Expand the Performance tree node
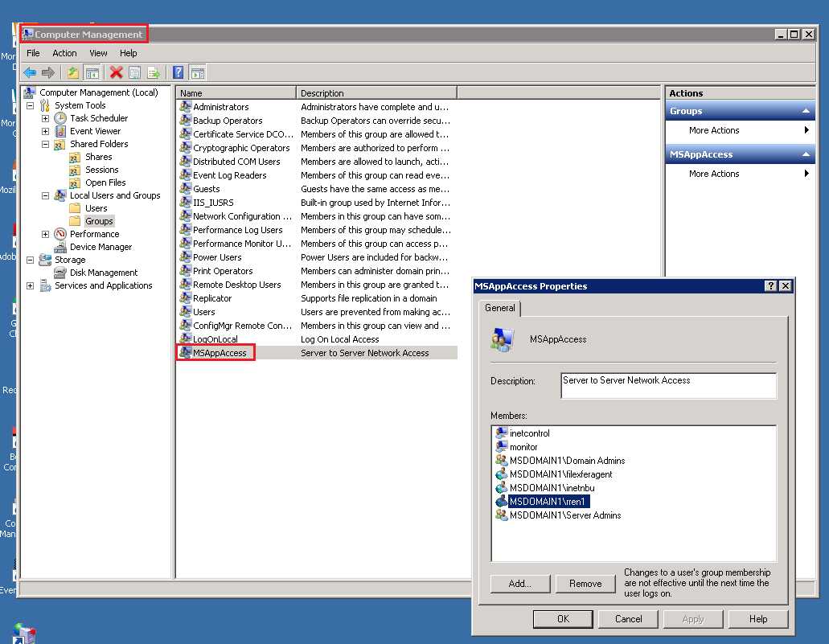Viewport: 829px width, 644px height. (46, 234)
